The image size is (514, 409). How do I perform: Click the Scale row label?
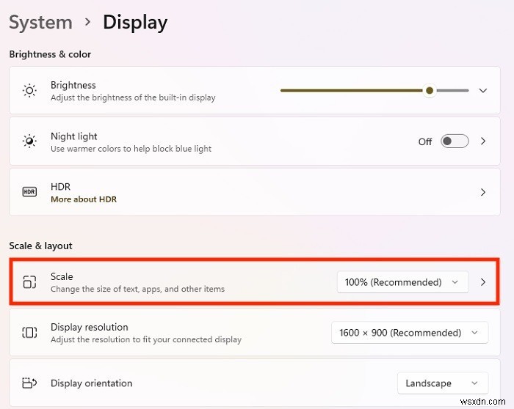[62, 276]
